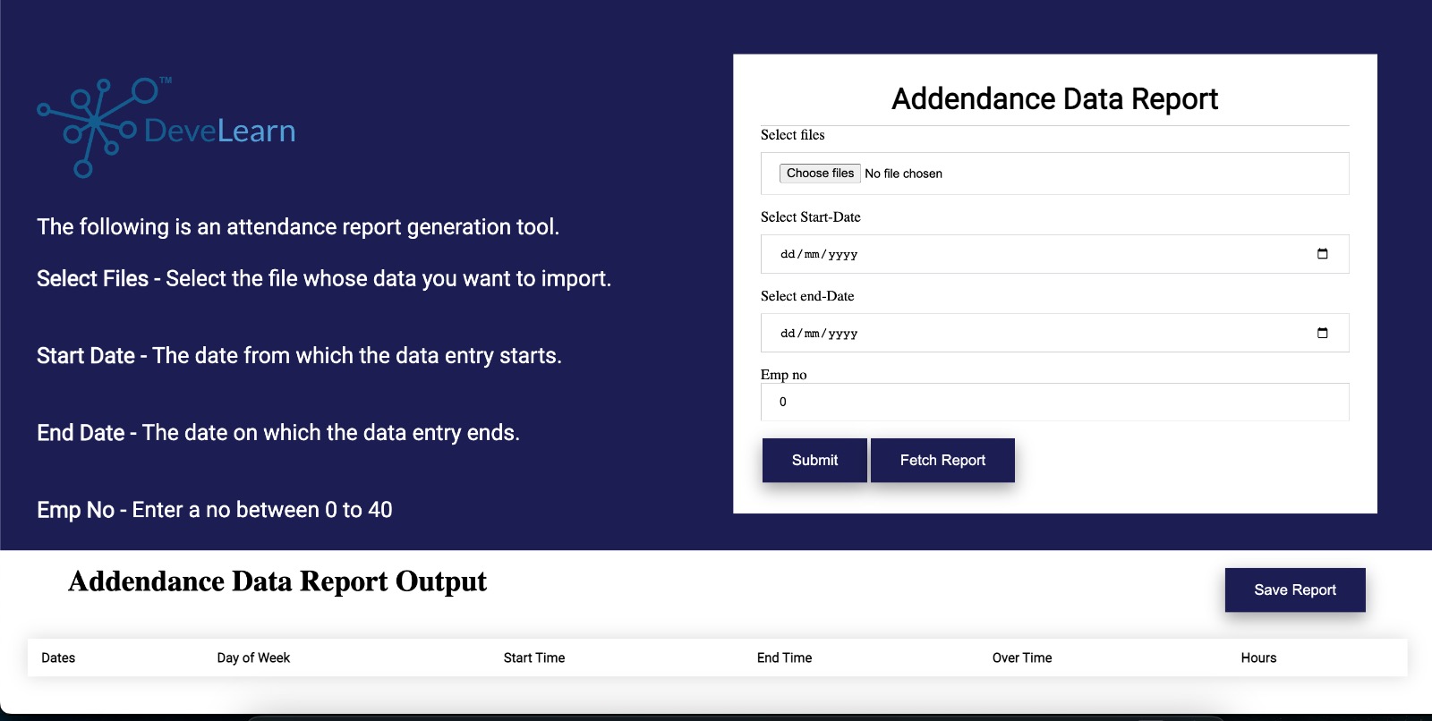1432x721 pixels.
Task: Click the Emp no input field
Action: point(1054,402)
